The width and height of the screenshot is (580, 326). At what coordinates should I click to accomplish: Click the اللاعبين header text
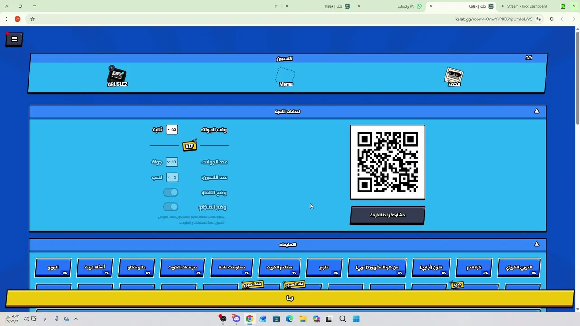click(285, 58)
